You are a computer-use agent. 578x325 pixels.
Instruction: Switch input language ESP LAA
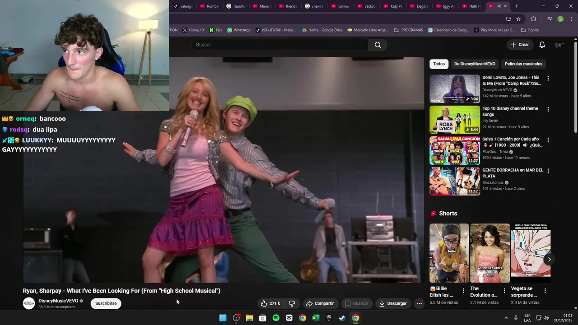pos(527,318)
